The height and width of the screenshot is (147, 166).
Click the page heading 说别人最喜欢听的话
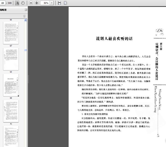point(114,39)
